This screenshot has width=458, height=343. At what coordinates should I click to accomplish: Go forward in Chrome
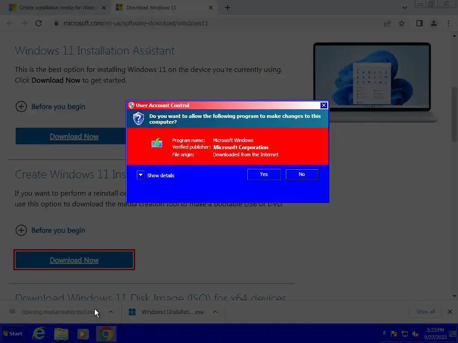click(x=24, y=23)
